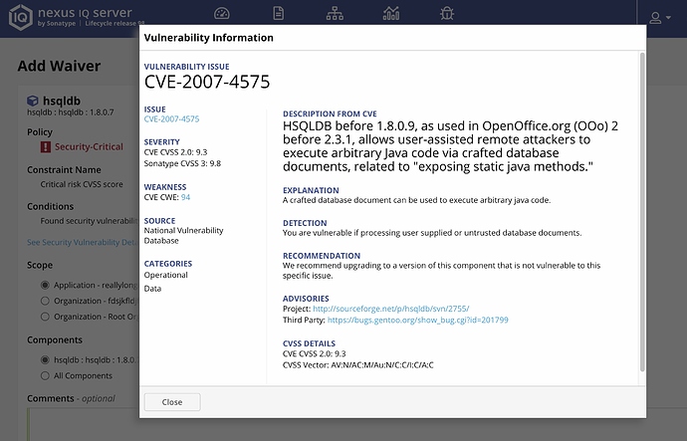Open CWE 94 weakness link
The height and width of the screenshot is (441, 687).
pos(186,197)
